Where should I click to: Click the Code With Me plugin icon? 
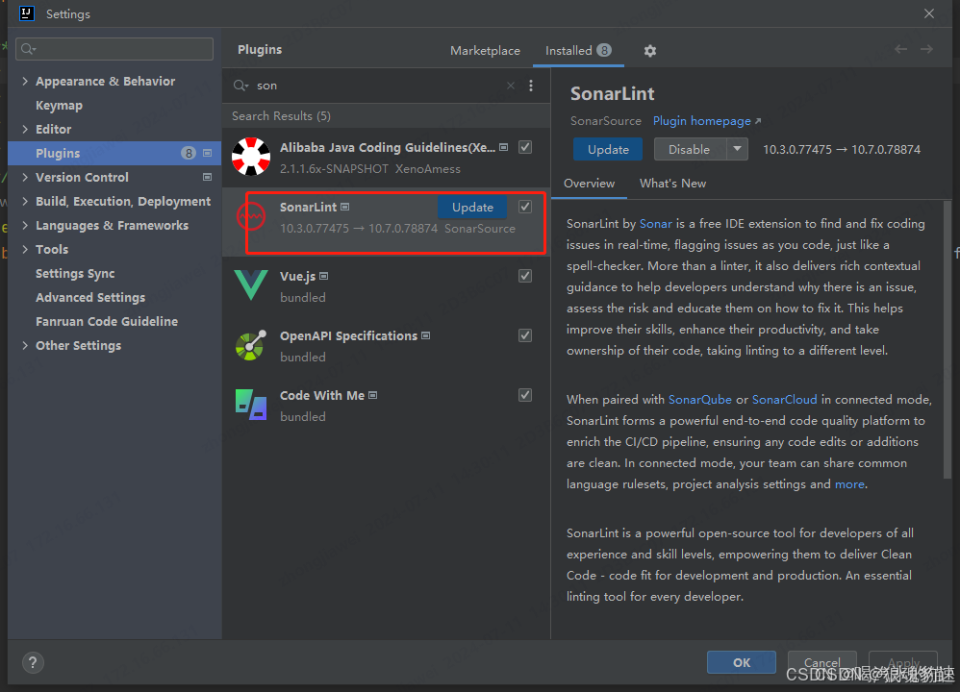tap(251, 405)
